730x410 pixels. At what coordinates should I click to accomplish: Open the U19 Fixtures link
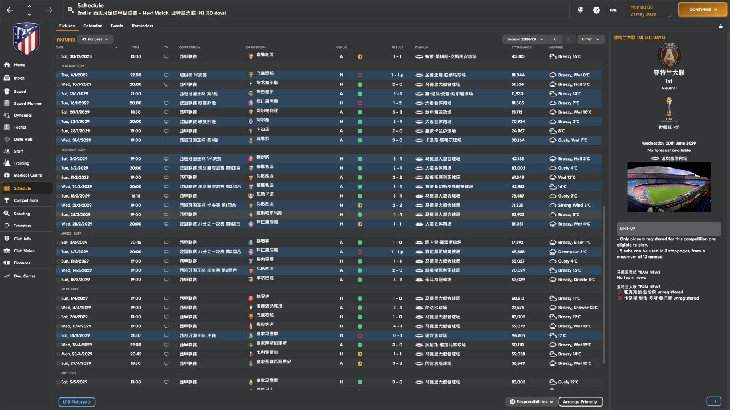(x=76, y=402)
